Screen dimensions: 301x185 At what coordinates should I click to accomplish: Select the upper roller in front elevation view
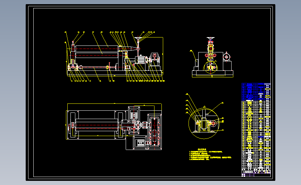[x=97, y=49]
